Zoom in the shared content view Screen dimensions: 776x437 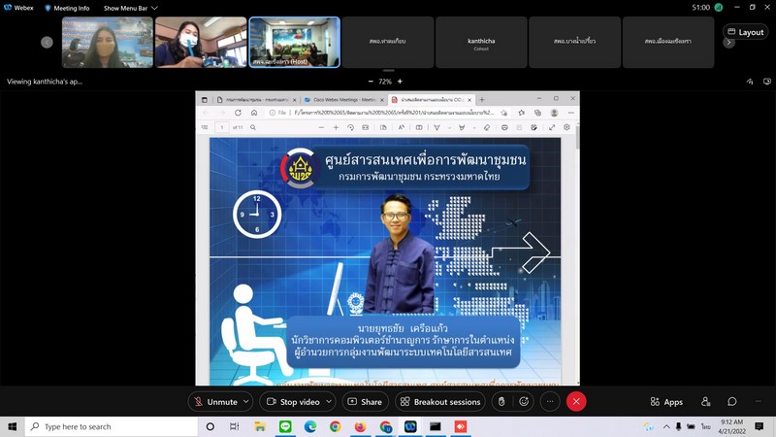click(x=400, y=82)
